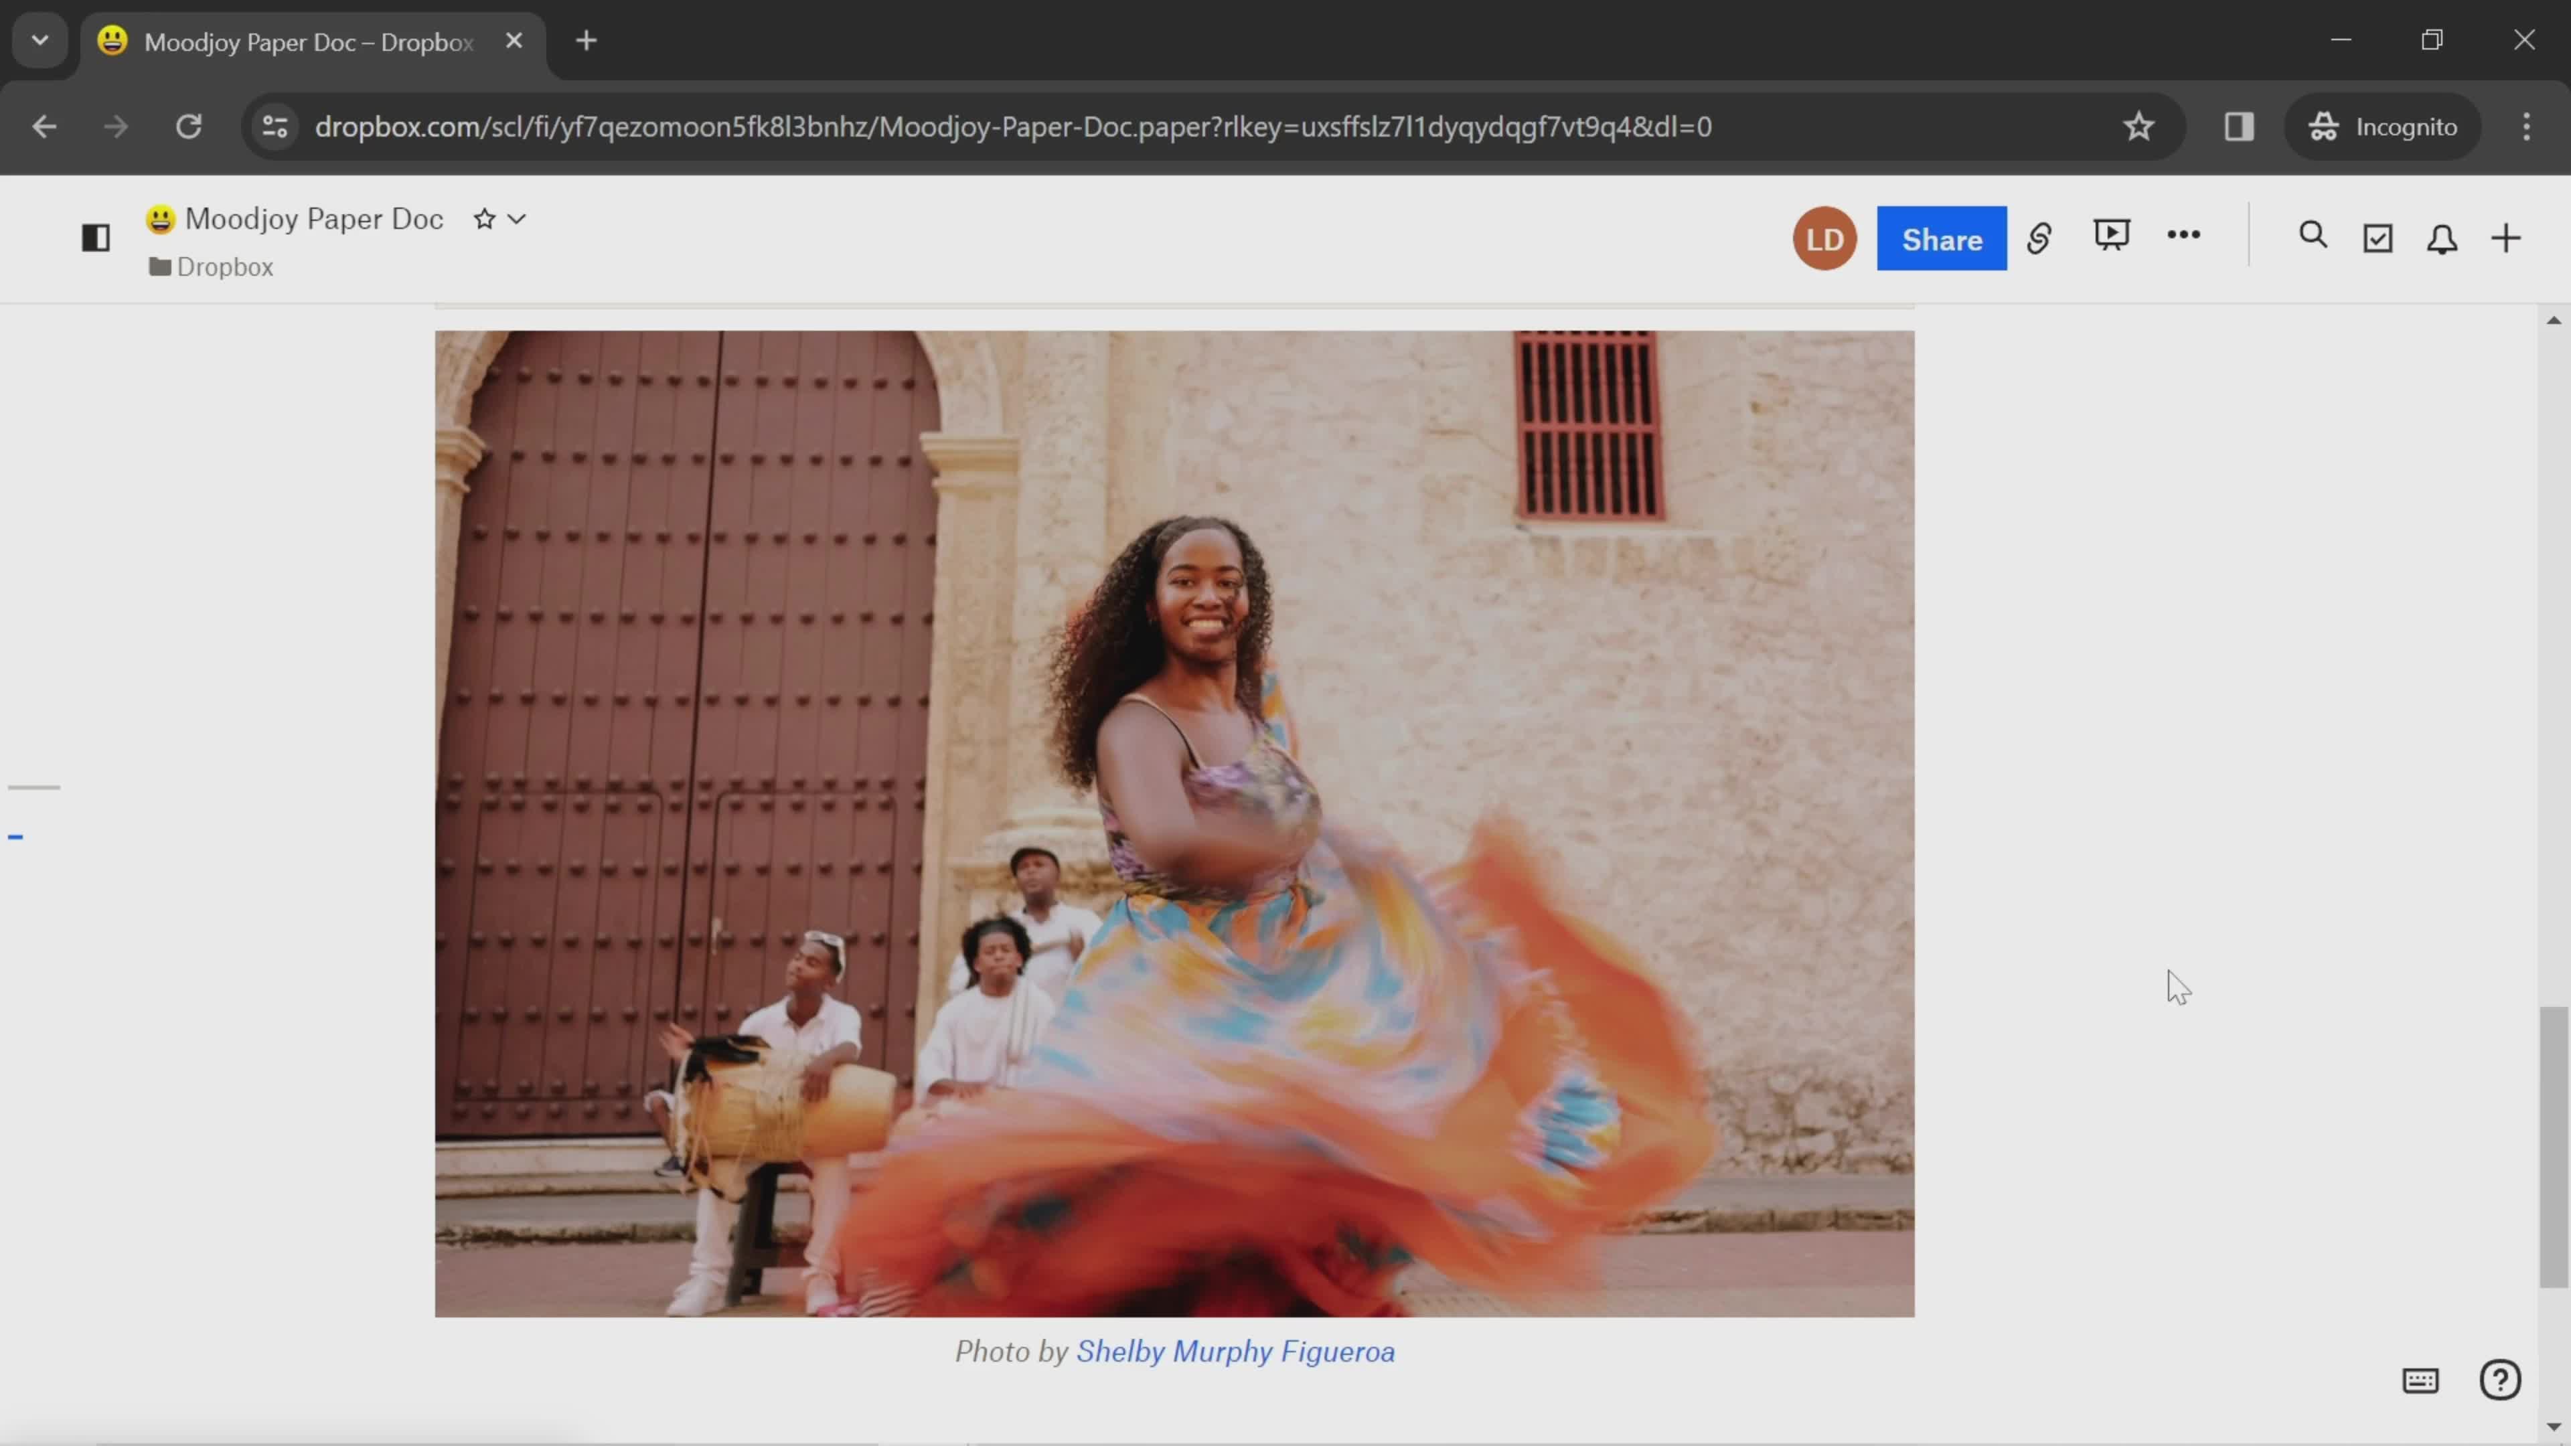Start presentation mode

click(2112, 236)
